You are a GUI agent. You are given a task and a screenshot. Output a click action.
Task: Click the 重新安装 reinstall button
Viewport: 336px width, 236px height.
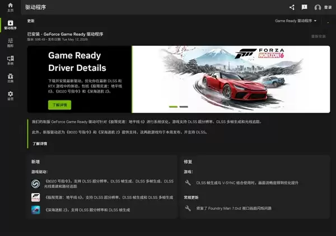pos(318,36)
